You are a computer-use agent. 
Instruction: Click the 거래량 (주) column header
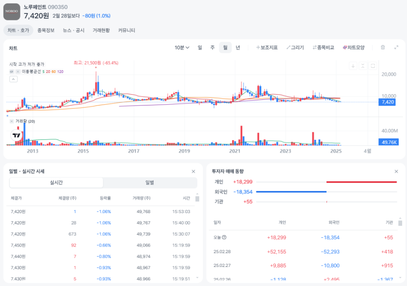point(141,198)
